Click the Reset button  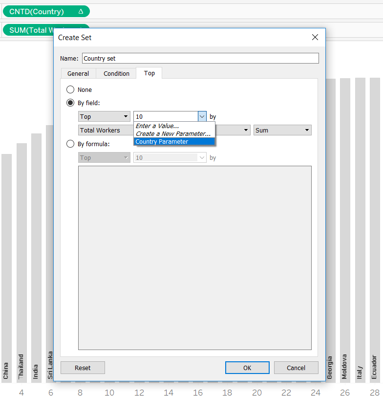click(x=83, y=368)
